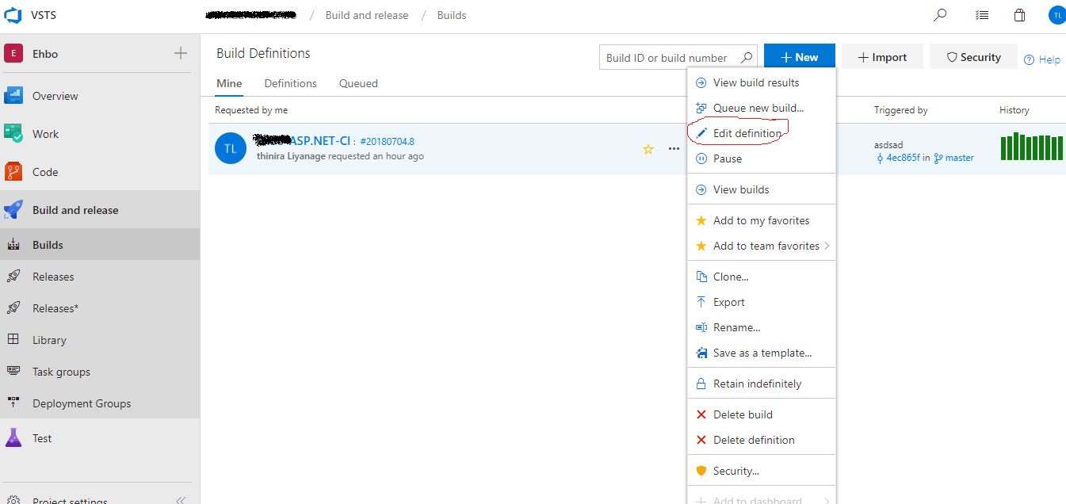Favorite the ASP.NET-CI build with star
This screenshot has width=1066, height=504.
648,149
